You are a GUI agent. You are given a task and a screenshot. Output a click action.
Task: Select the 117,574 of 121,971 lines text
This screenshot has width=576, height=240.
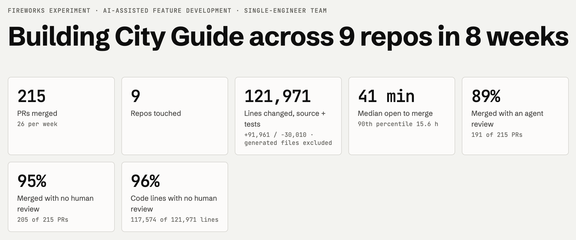pos(174,220)
